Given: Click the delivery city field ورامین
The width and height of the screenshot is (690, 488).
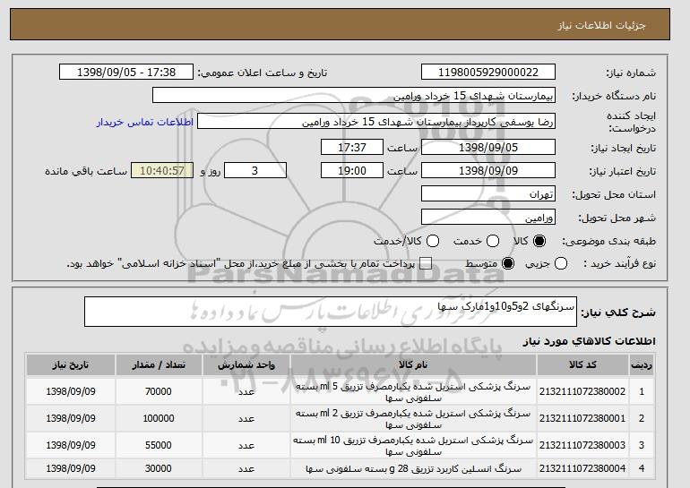Looking at the screenshot, I should [x=488, y=218].
